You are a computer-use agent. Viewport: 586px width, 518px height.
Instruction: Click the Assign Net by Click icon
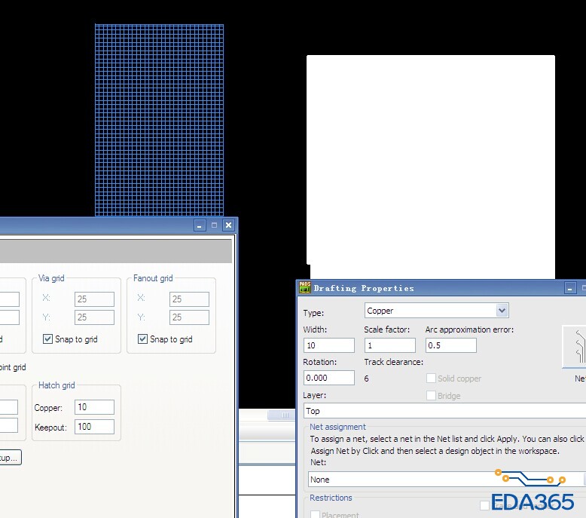point(575,347)
